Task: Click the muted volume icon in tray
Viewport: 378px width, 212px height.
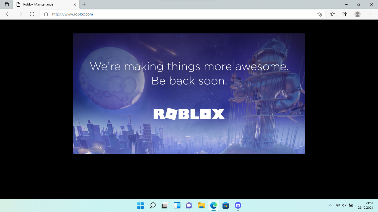Action: [x=344, y=205]
